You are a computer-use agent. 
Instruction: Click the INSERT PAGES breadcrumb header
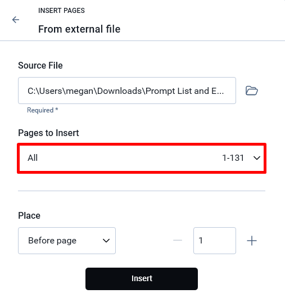tap(61, 11)
